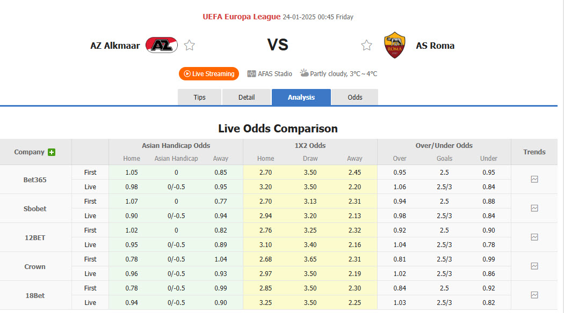The height and width of the screenshot is (313, 564).
Task: Open the UEFA Europa League link
Action: point(241,17)
